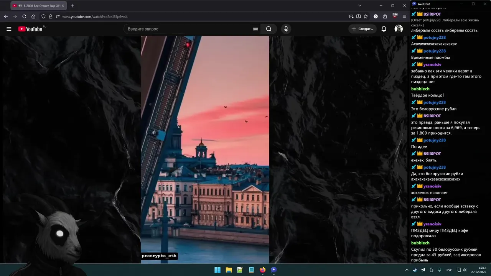Screen dimensions: 491x276
Task: Select chat message 'По идее'
Action: tap(419, 146)
